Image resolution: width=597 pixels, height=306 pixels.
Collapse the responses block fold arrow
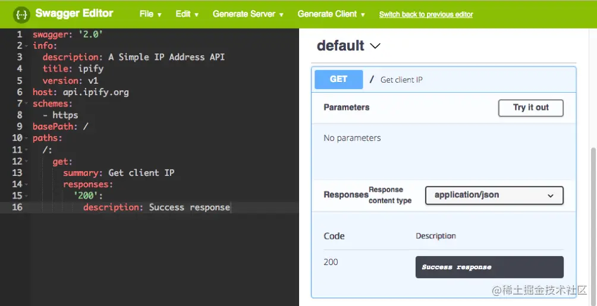coord(27,185)
